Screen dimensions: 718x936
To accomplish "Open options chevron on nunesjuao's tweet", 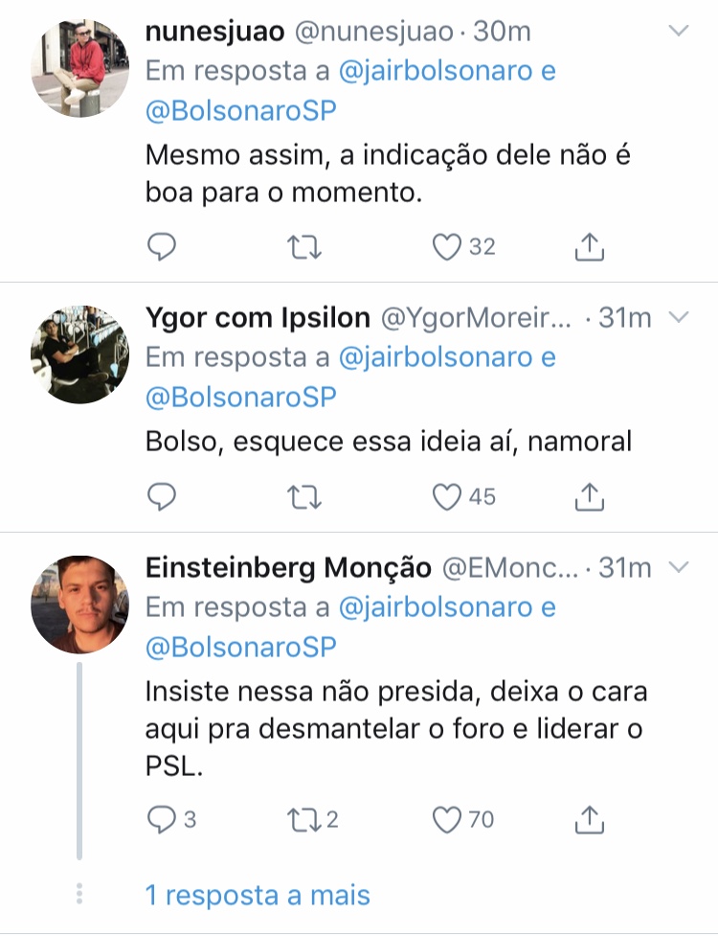I will [x=678, y=32].
